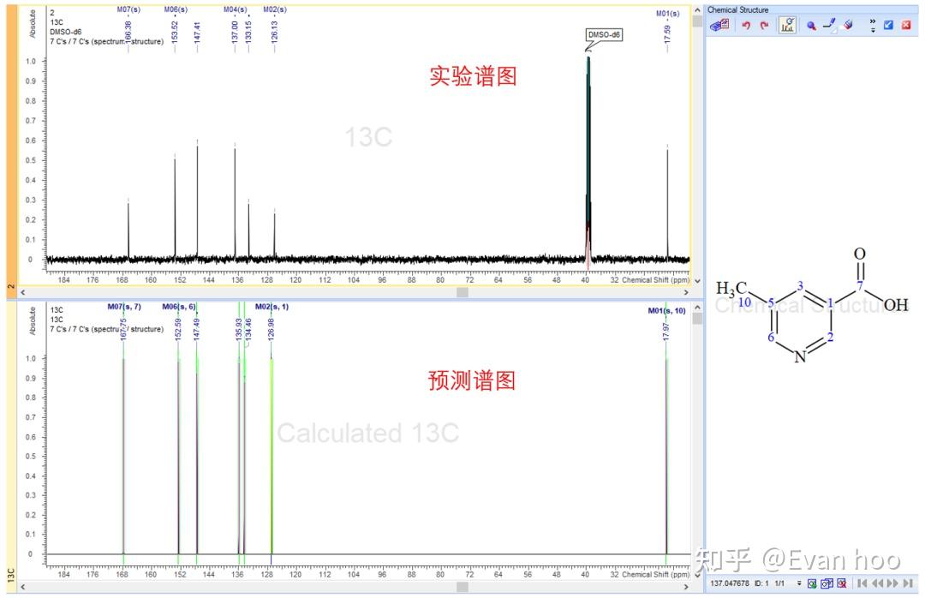The height and width of the screenshot is (598, 925).
Task: Select the eraser tool for the structure
Action: 847,24
